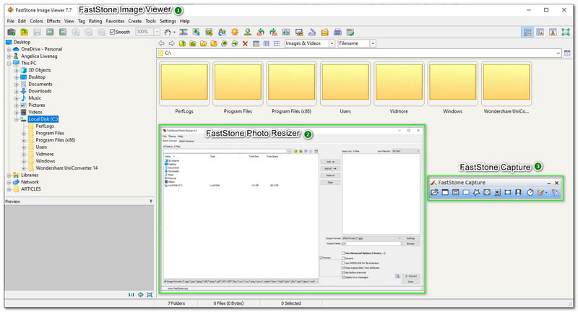Click the delayed capture timer icon

pyautogui.click(x=530, y=193)
